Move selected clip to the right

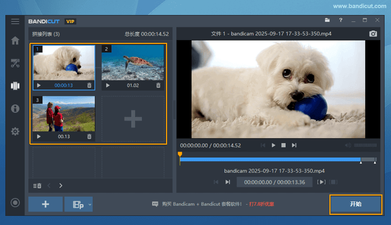click(61, 186)
